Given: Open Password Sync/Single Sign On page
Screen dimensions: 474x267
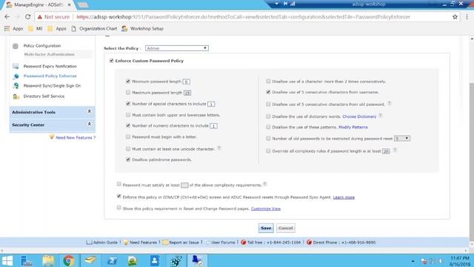Looking at the screenshot, I should pyautogui.click(x=52, y=86).
